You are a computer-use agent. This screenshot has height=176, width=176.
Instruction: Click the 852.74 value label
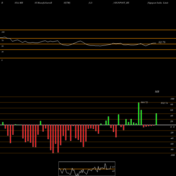(x=164, y=103)
